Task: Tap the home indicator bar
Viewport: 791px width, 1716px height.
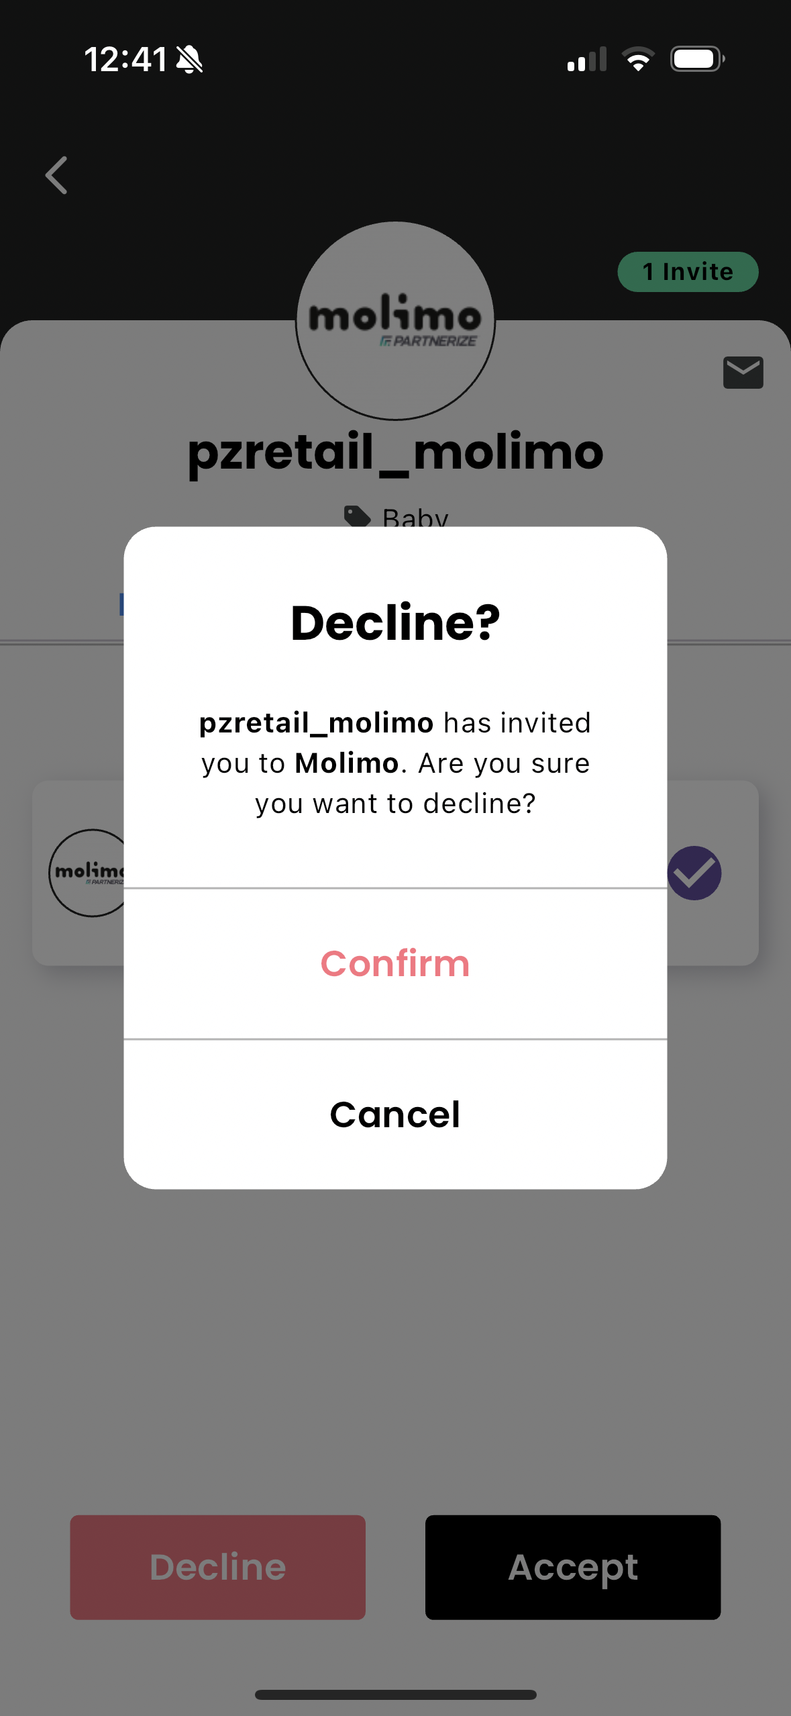Action: click(x=395, y=1695)
